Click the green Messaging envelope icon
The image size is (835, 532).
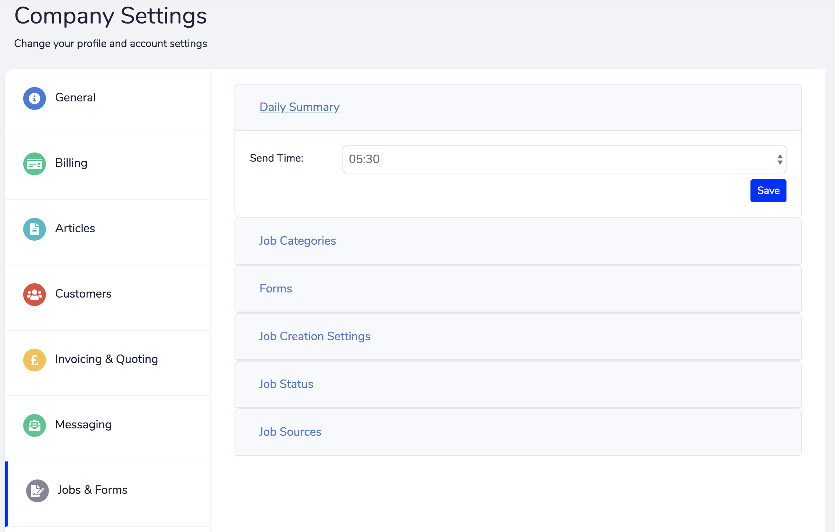pos(35,425)
